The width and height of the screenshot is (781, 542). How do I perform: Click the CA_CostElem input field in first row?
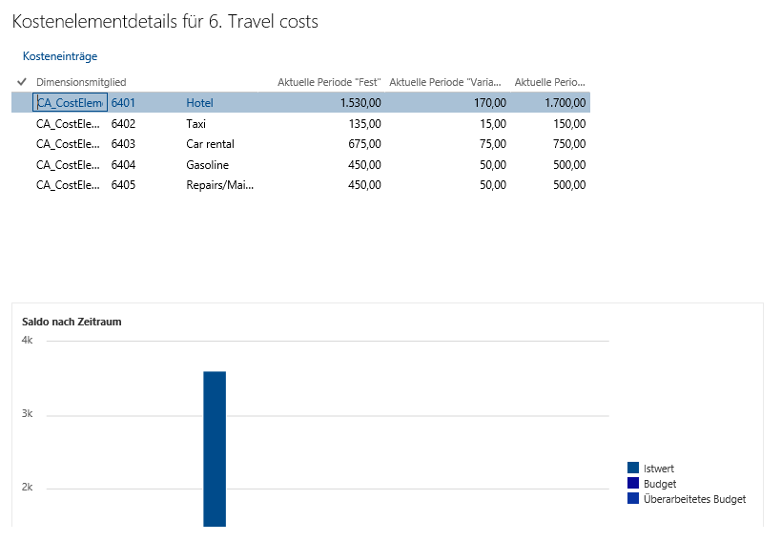point(70,103)
